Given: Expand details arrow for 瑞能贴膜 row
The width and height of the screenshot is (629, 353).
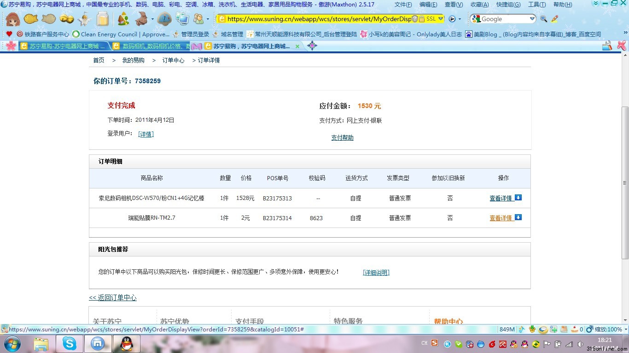Looking at the screenshot, I should [x=518, y=217].
